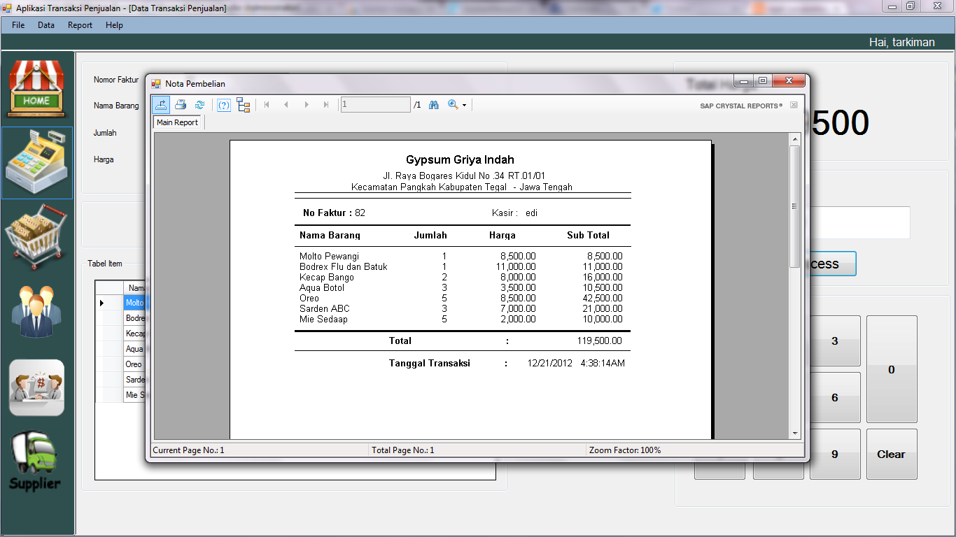This screenshot has width=956, height=537.
Task: Open the zoom level dropdown arrow
Action: coord(464,106)
